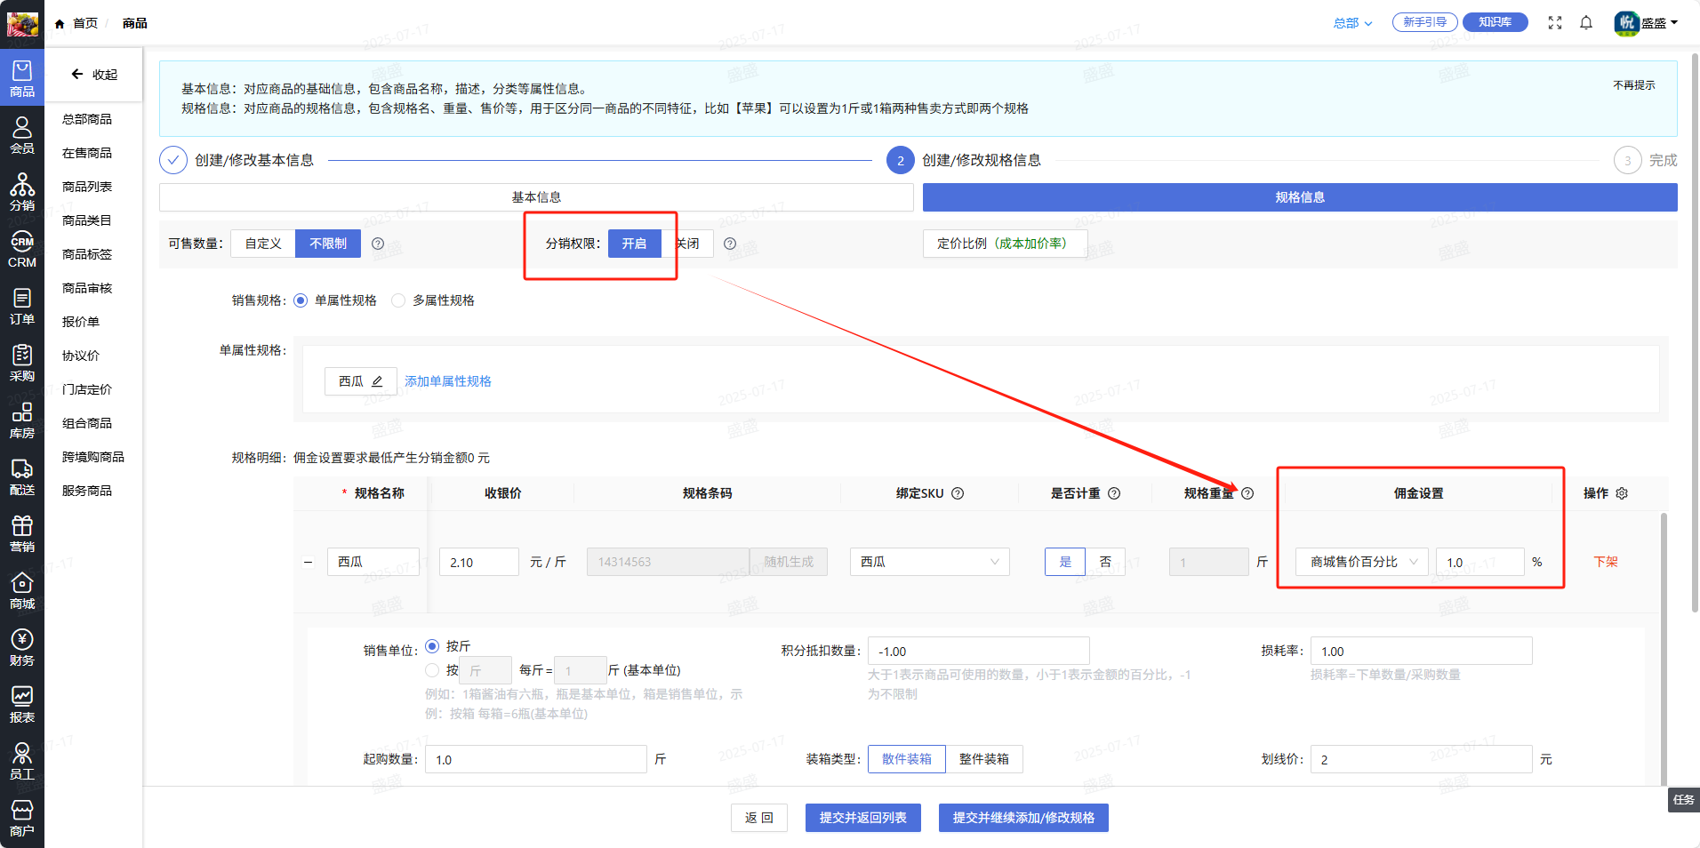Switch 分销权限 to 关闭

(x=688, y=244)
